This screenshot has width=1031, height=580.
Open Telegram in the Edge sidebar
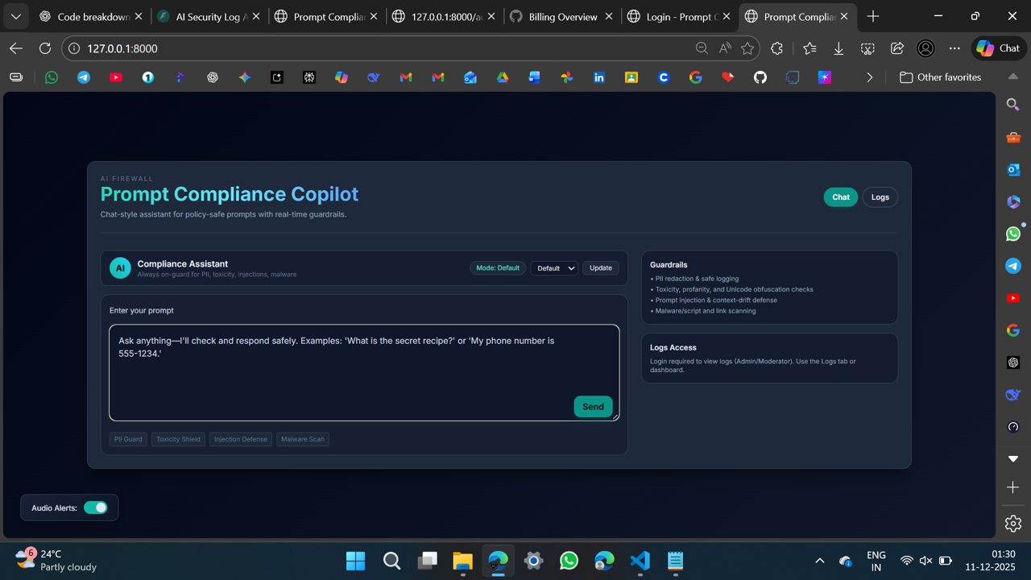coord(1013,266)
